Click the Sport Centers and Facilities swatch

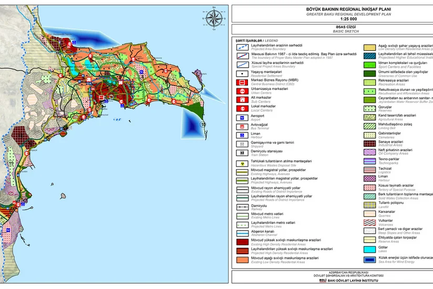[369, 65]
